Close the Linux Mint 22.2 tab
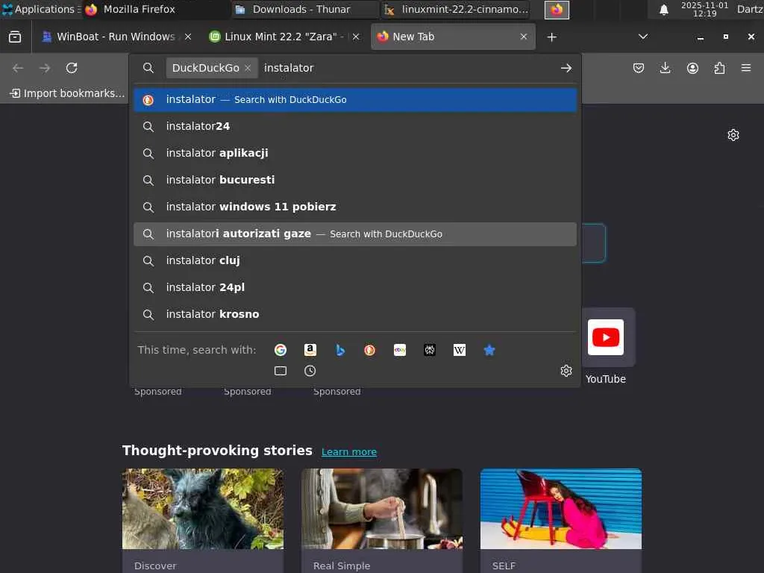Screen dimensions: 764x573 [356, 37]
